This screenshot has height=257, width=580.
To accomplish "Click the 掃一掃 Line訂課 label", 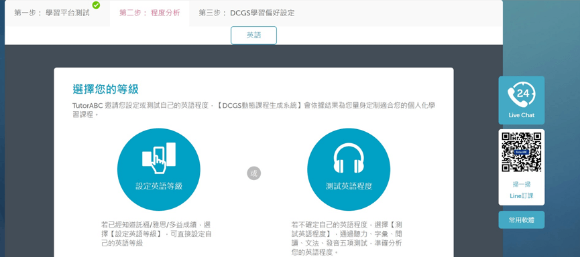I will [521, 190].
